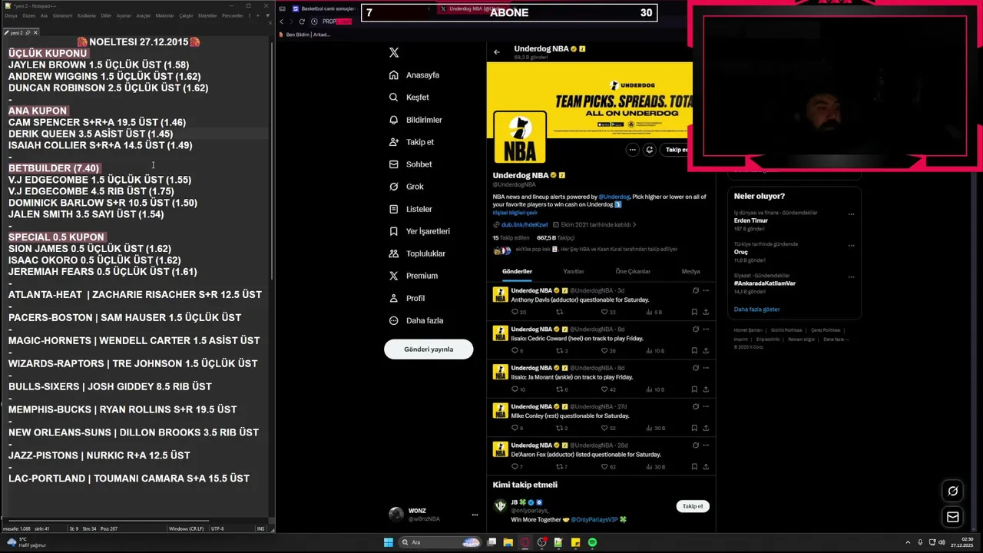Screen dimensions: 983x553
Task: Open WONZ account menu dots
Action: [475, 515]
